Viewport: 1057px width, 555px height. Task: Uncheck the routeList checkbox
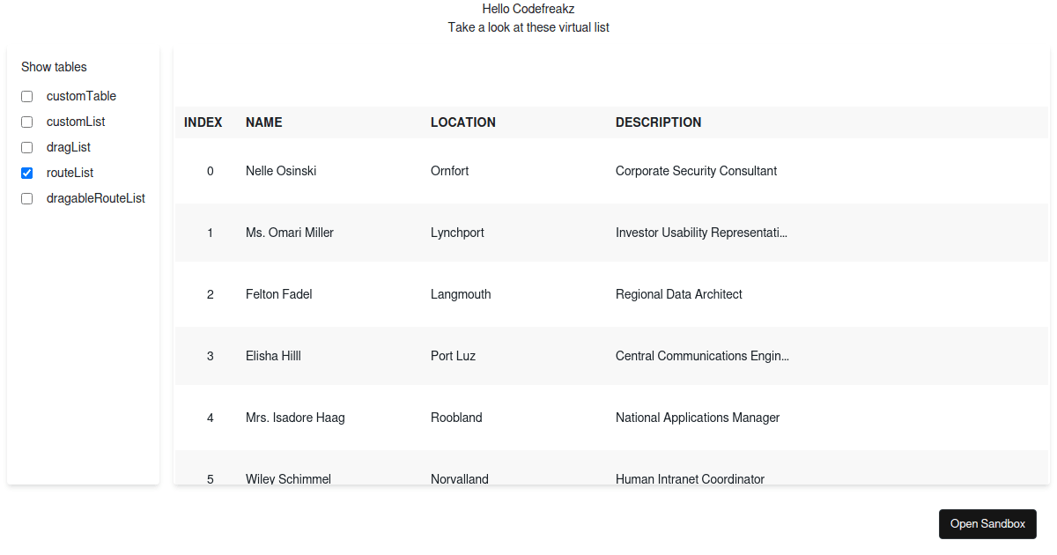(27, 173)
